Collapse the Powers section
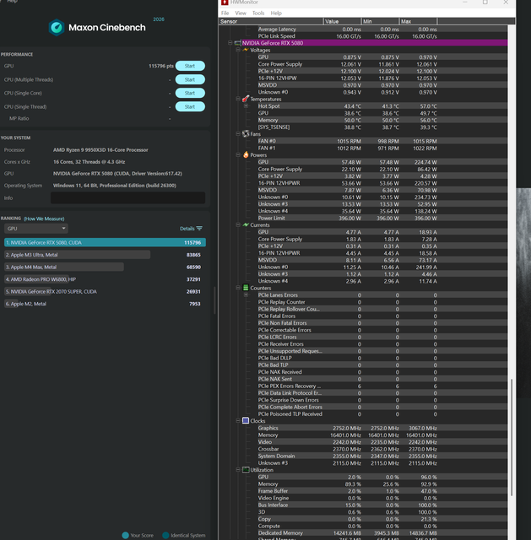 pyautogui.click(x=238, y=154)
